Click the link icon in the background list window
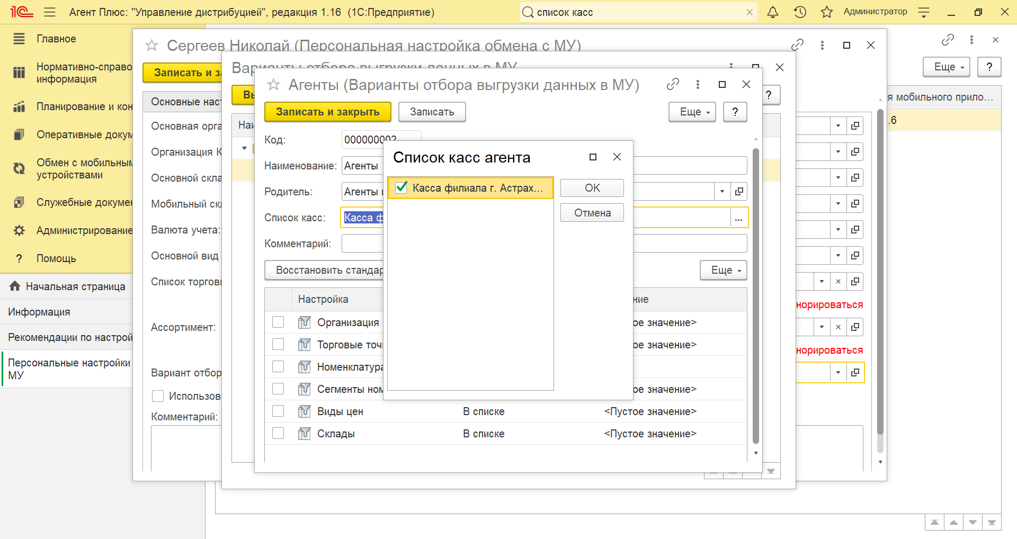The height and width of the screenshot is (539, 1017). coord(948,40)
